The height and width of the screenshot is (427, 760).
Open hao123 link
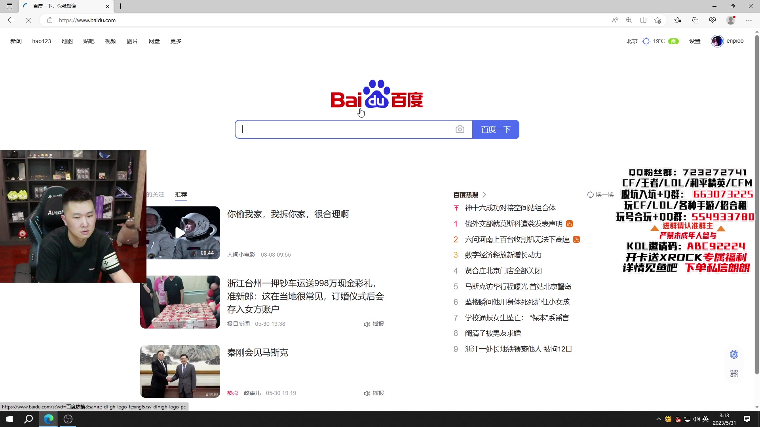42,41
